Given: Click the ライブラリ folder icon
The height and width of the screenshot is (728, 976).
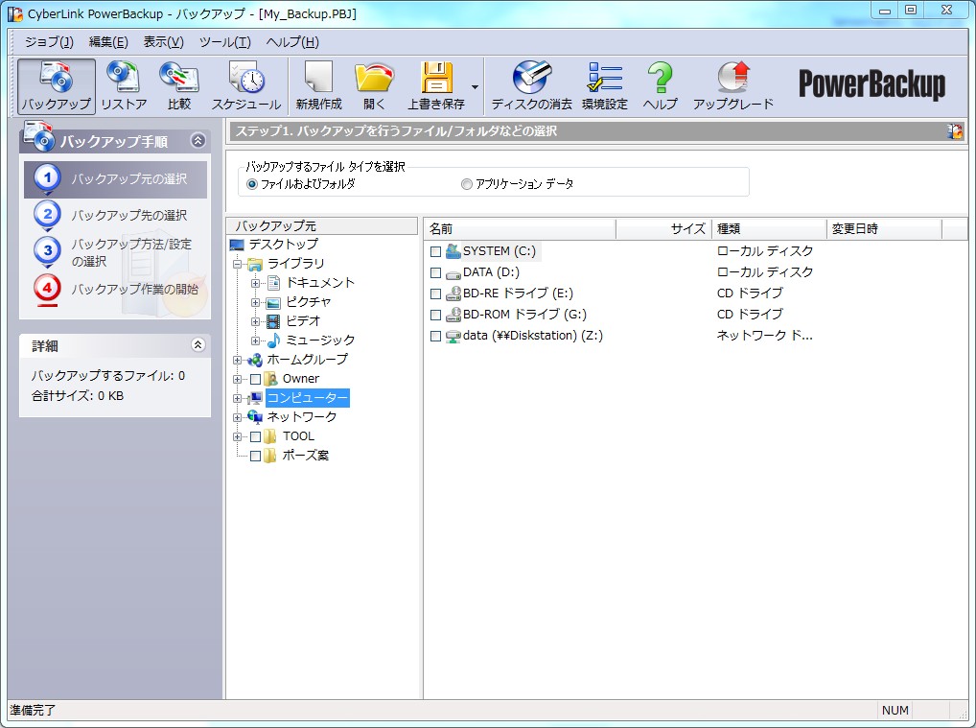Looking at the screenshot, I should (255, 264).
